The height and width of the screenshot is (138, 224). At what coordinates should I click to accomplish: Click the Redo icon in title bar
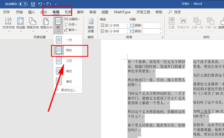(x=49, y=4)
